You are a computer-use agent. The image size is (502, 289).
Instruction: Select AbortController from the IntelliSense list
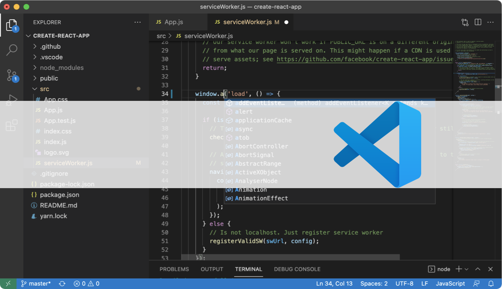tap(261, 146)
